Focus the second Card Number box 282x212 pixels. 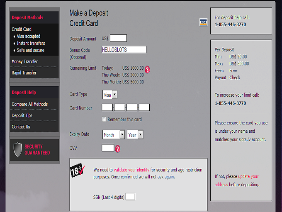pos(119,107)
